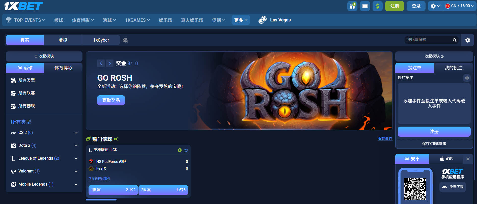477x204 pixels.
Task: Open 所有联赛 in the sidebar
Action: coord(26,93)
